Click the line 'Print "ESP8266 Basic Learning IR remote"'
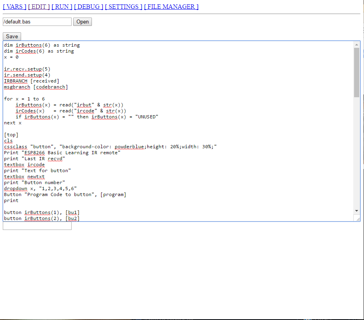This screenshot has height=320, width=364. coord(62,153)
